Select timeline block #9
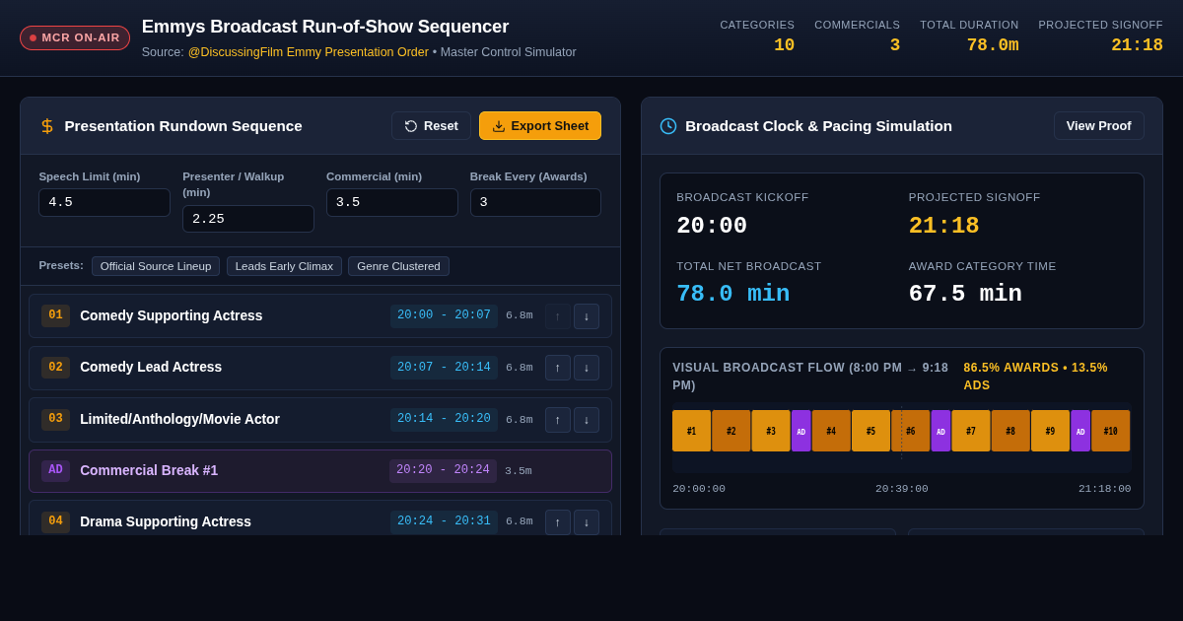 point(1051,431)
